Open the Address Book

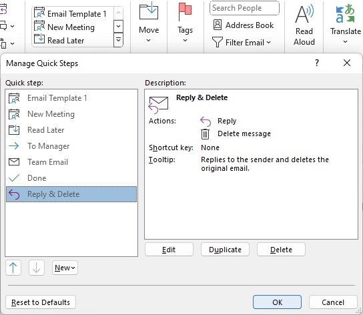point(244,25)
